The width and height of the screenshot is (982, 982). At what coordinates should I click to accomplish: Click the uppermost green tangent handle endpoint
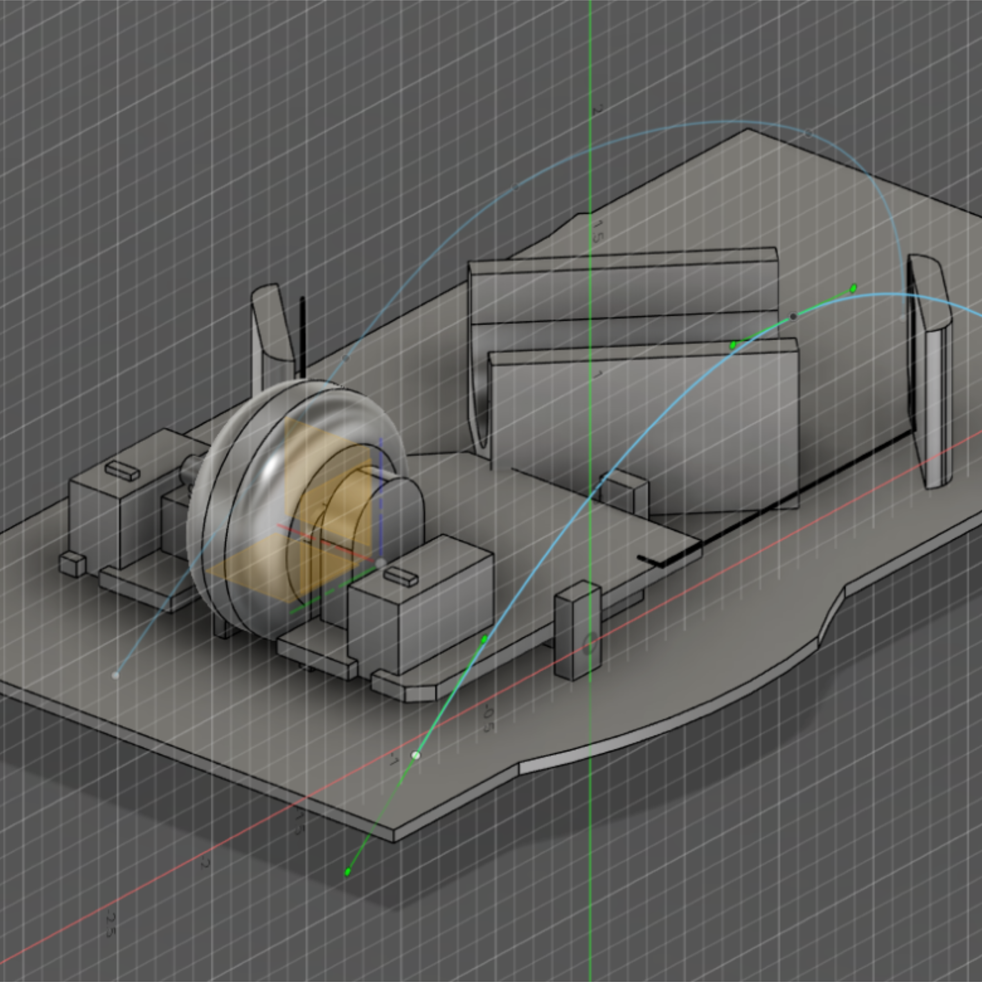point(854,288)
